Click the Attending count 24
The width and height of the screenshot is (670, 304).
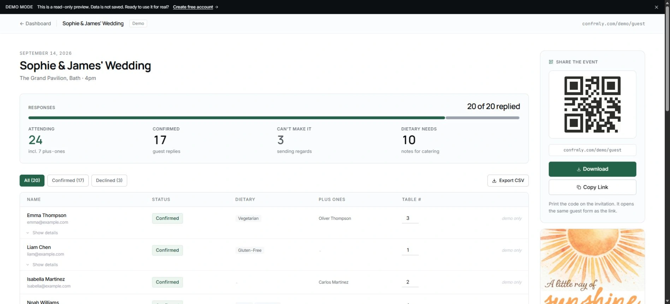click(x=35, y=140)
